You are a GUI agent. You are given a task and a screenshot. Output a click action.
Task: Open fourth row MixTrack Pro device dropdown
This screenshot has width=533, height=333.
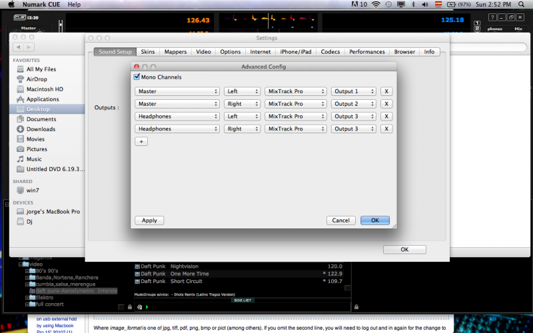click(295, 129)
